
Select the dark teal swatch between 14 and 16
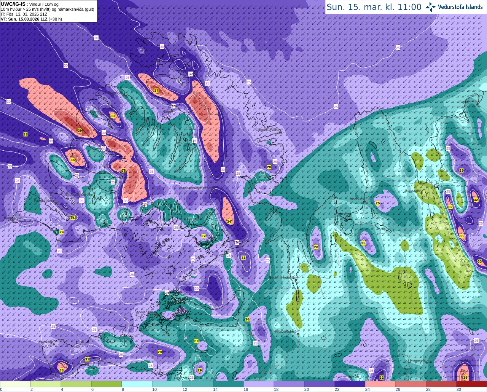click(x=228, y=384)
